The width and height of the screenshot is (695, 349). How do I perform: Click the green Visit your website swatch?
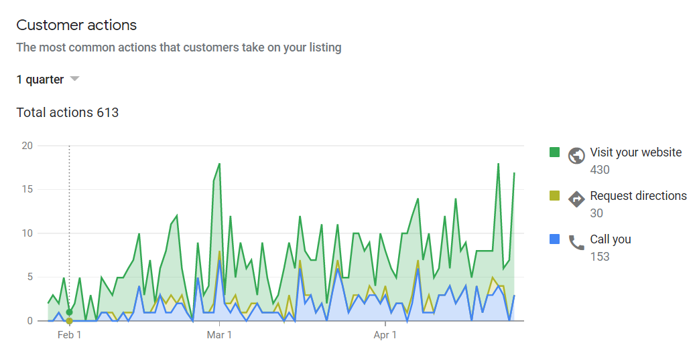[554, 152]
